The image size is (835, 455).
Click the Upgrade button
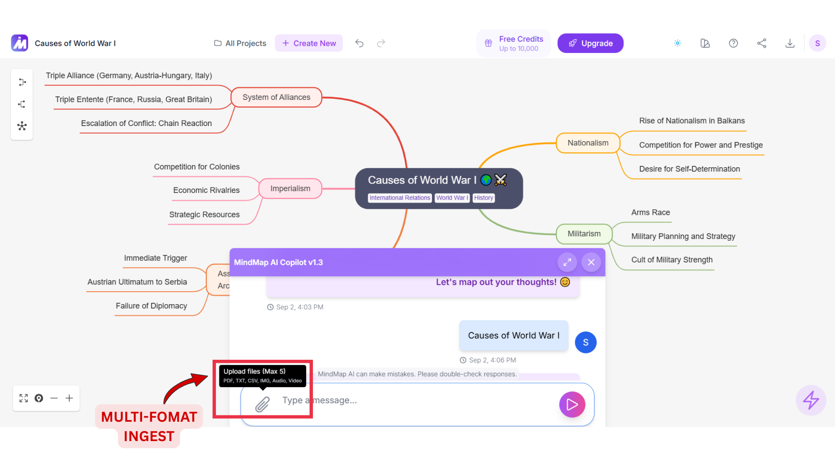tap(590, 43)
